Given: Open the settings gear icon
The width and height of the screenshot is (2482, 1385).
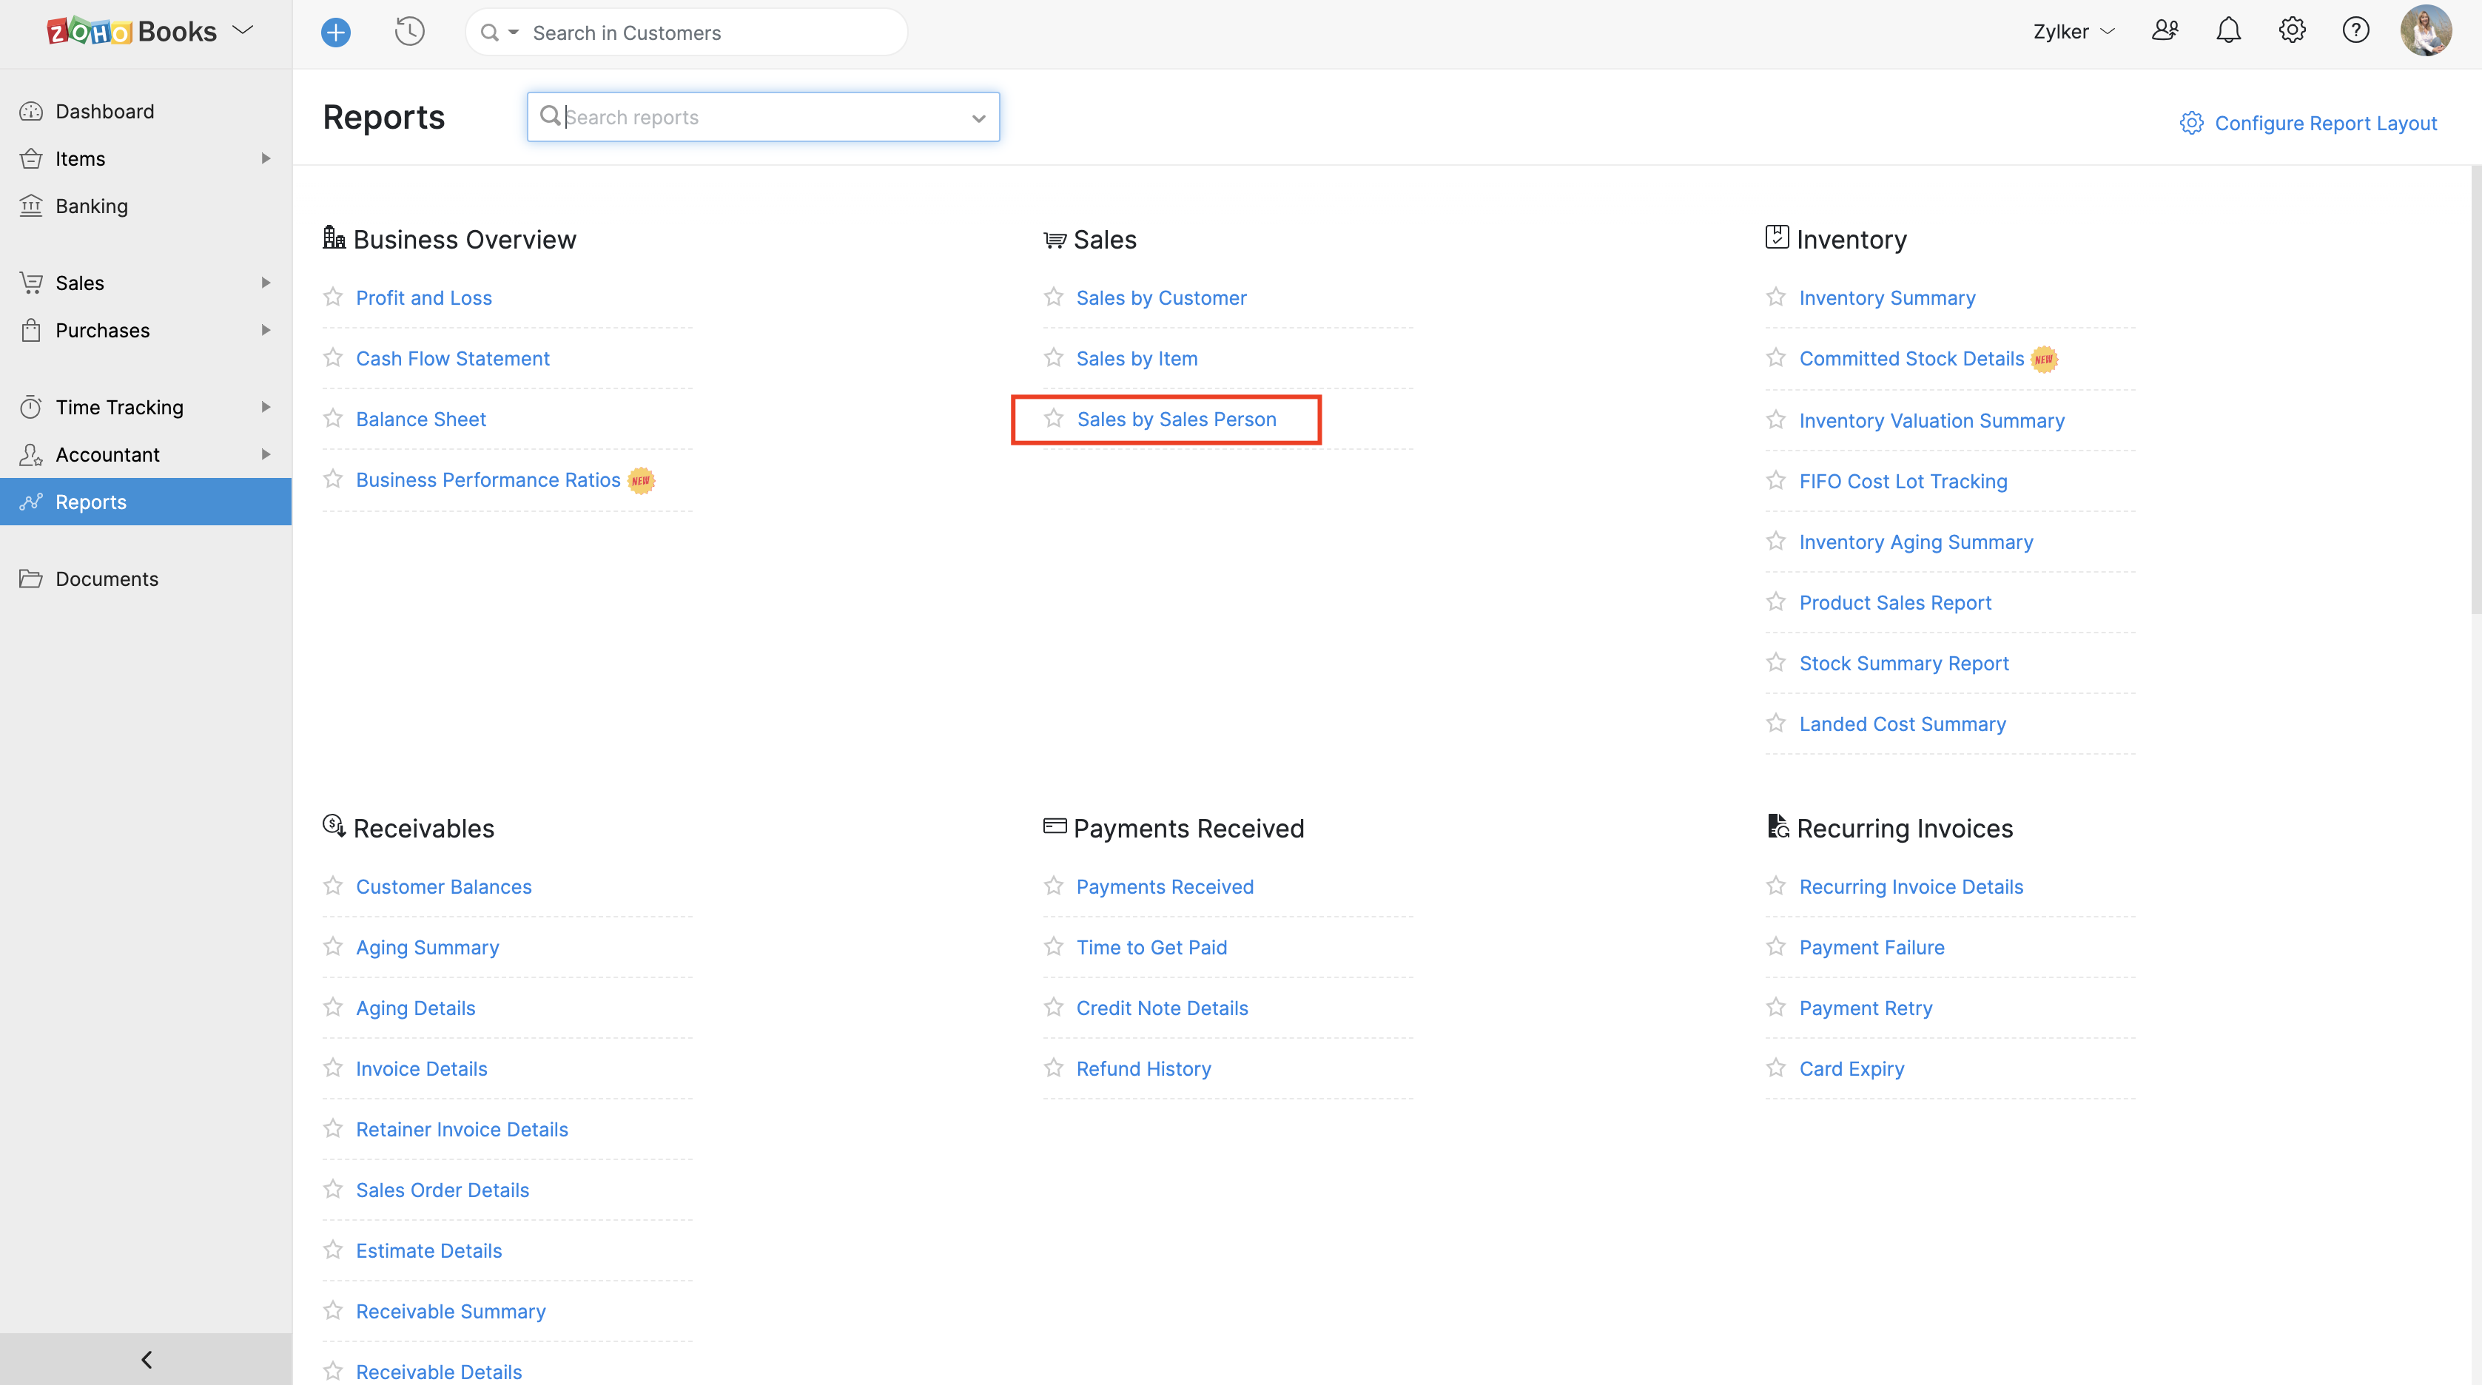Looking at the screenshot, I should click(x=2291, y=31).
